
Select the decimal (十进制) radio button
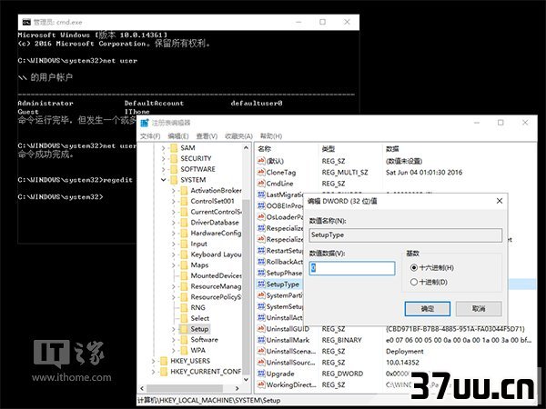coord(414,282)
